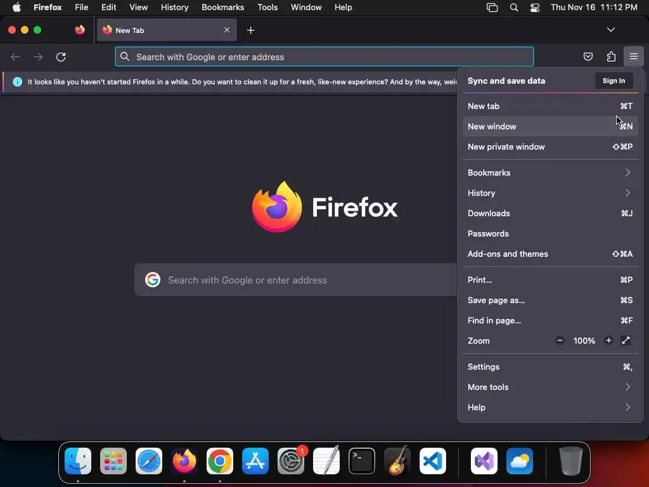The height and width of the screenshot is (487, 649).
Task: Open Downloads from the menu
Action: pyautogui.click(x=550, y=213)
